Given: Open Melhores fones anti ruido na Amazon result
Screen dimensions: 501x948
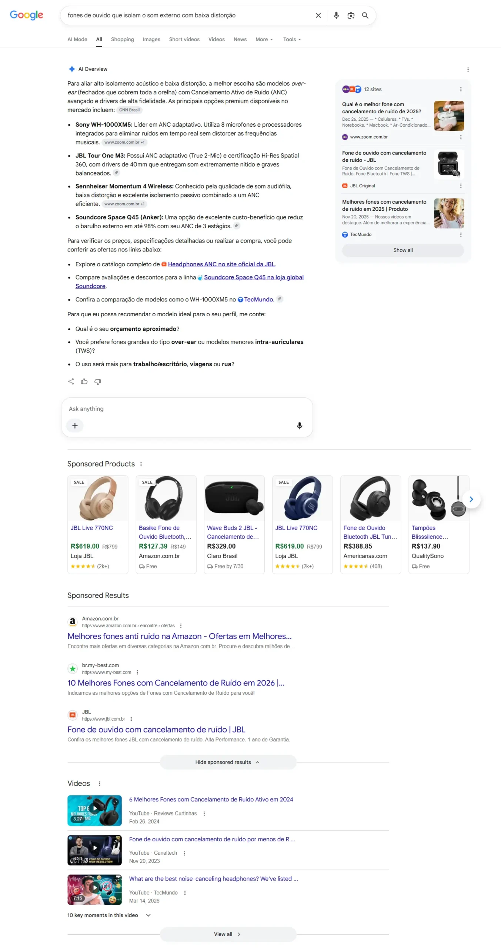Looking at the screenshot, I should click(x=180, y=636).
